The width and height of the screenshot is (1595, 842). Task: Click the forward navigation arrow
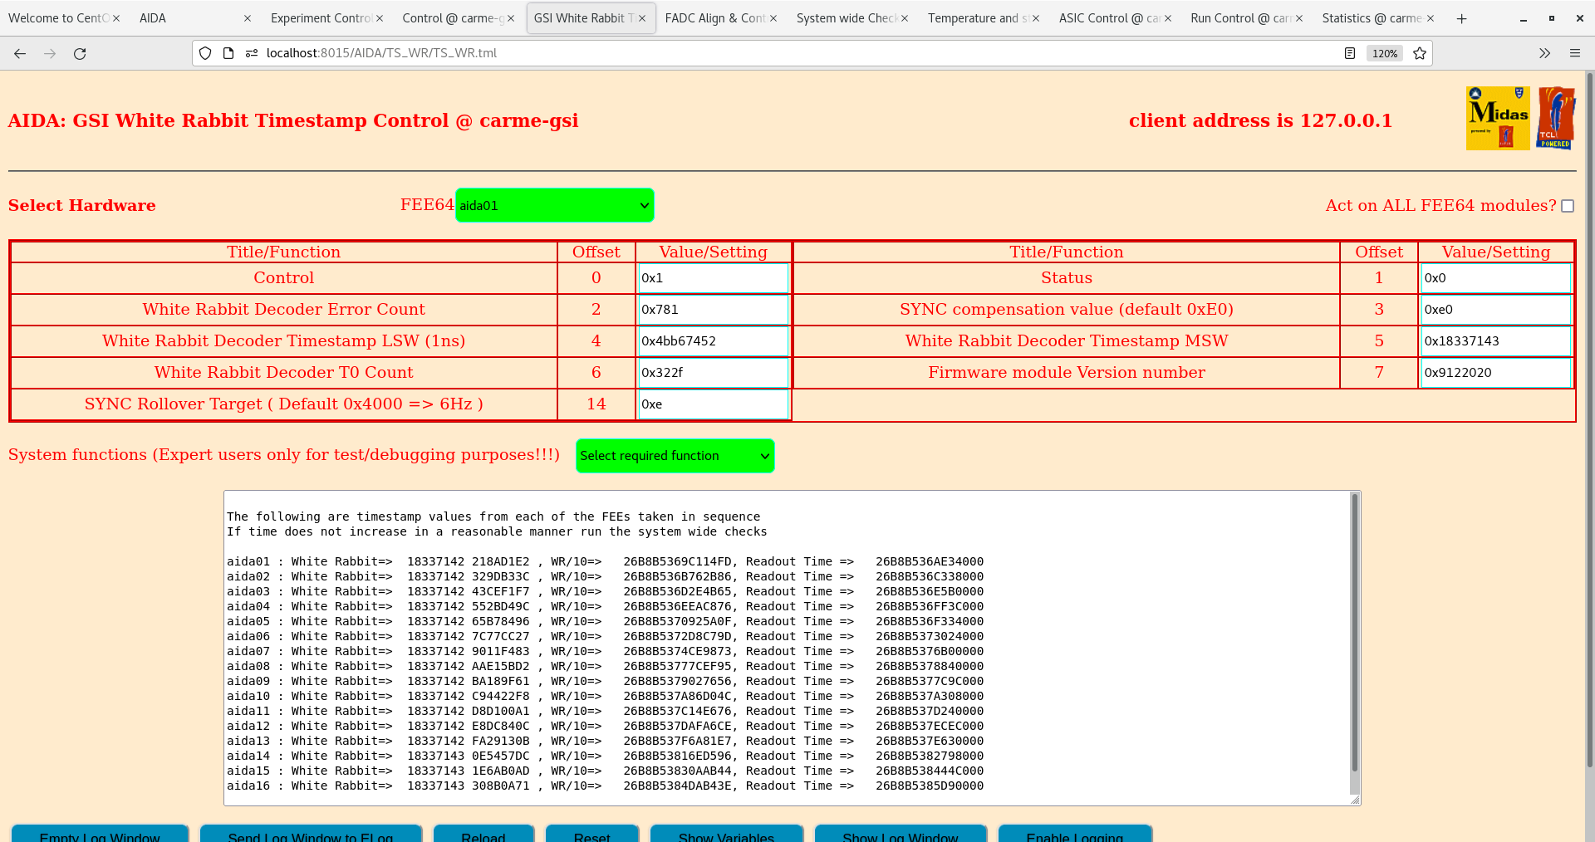pos(50,53)
